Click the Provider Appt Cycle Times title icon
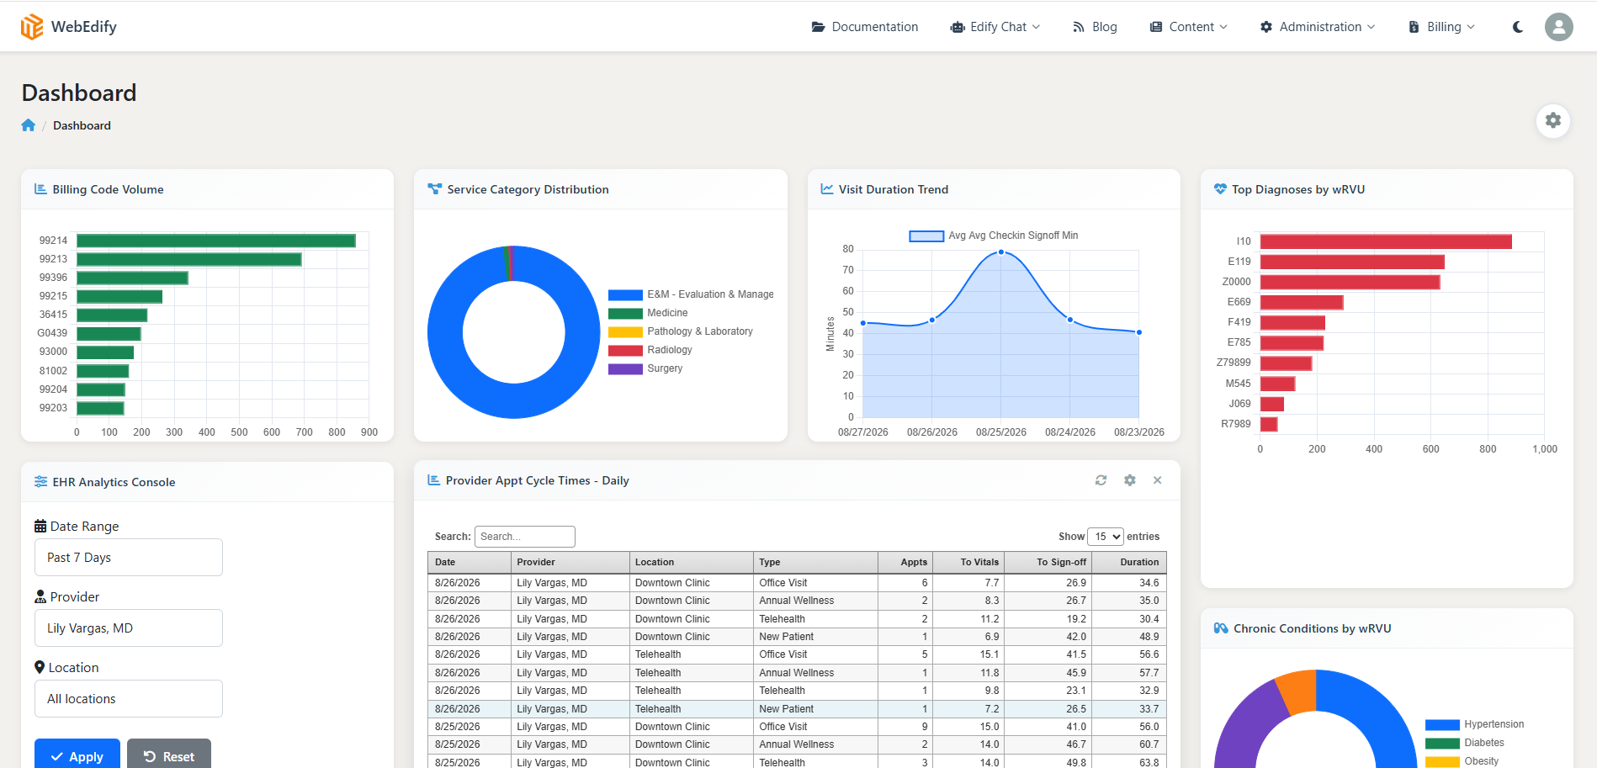 point(434,480)
